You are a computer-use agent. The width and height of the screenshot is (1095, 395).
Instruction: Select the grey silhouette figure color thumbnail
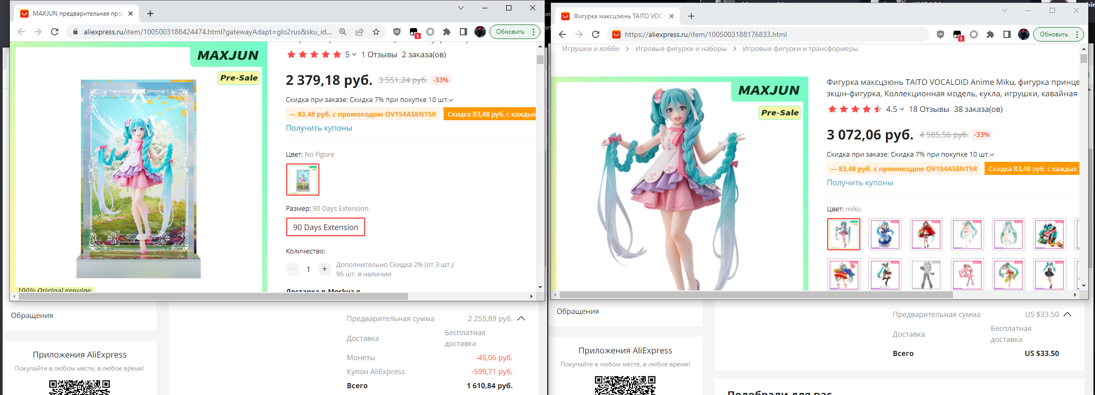tap(926, 274)
